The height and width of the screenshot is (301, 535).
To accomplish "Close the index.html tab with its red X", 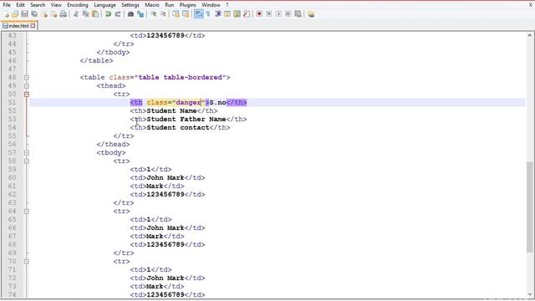I will coord(33,26).
